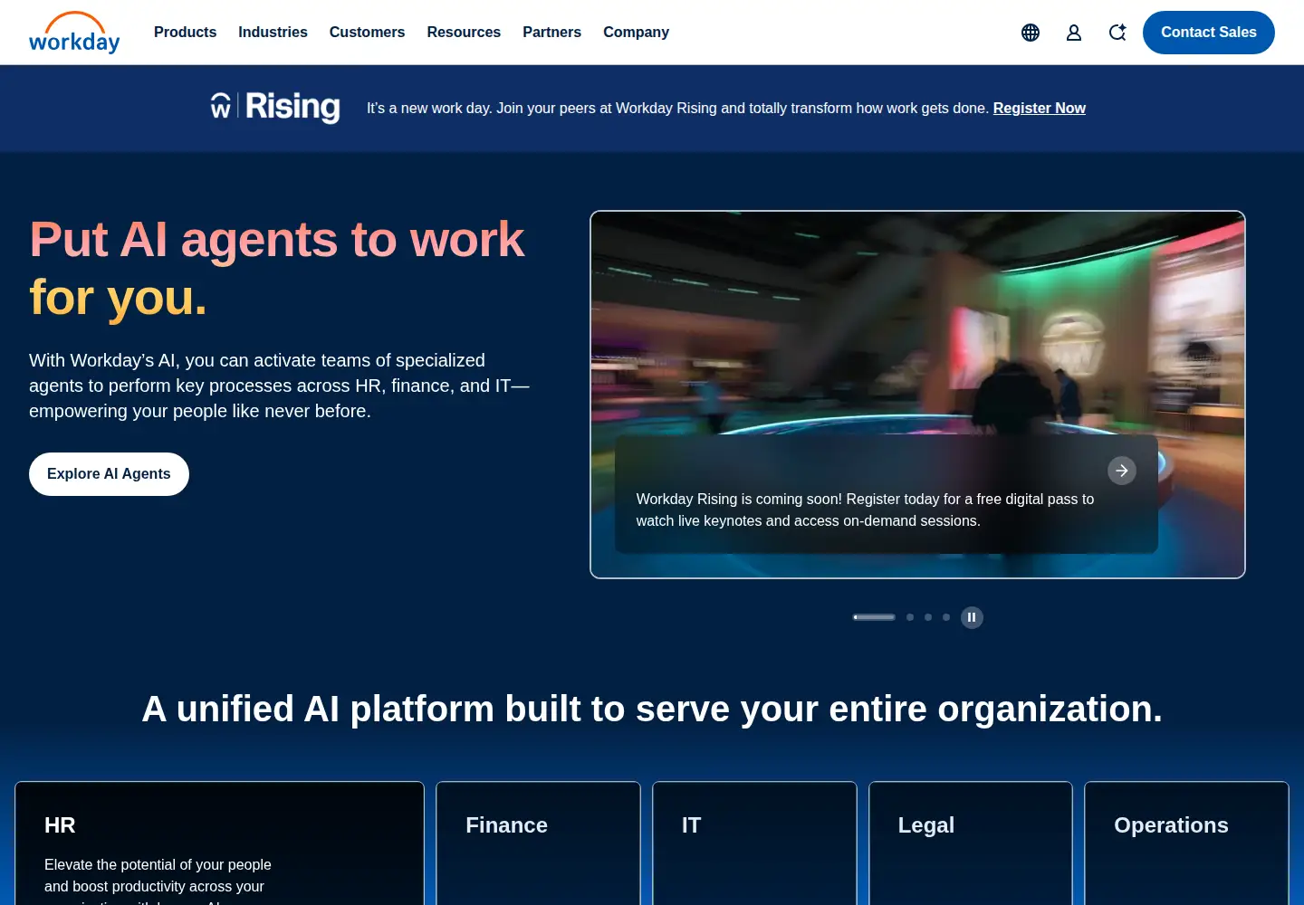
Task: Open the Products menu
Action: [186, 33]
